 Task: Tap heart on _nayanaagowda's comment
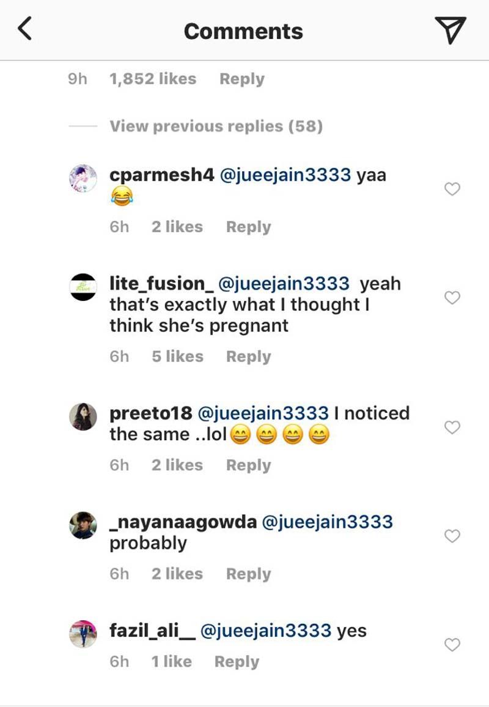pyautogui.click(x=452, y=536)
